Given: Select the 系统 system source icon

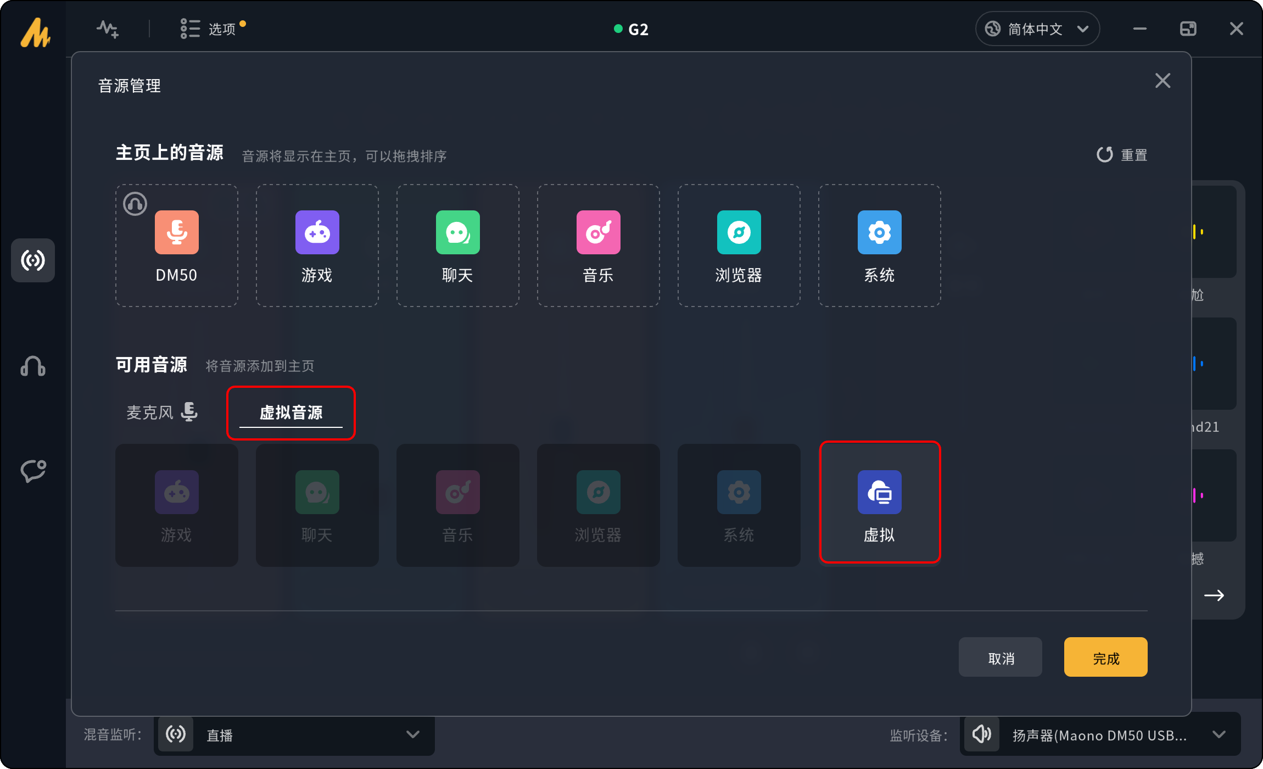Looking at the screenshot, I should [x=879, y=232].
